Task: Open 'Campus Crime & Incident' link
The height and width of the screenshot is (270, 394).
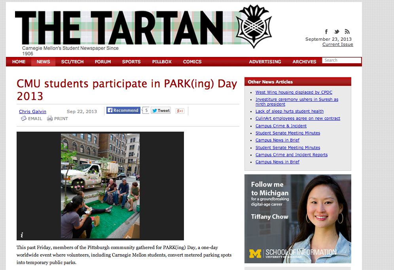Action: pyautogui.click(x=281, y=126)
